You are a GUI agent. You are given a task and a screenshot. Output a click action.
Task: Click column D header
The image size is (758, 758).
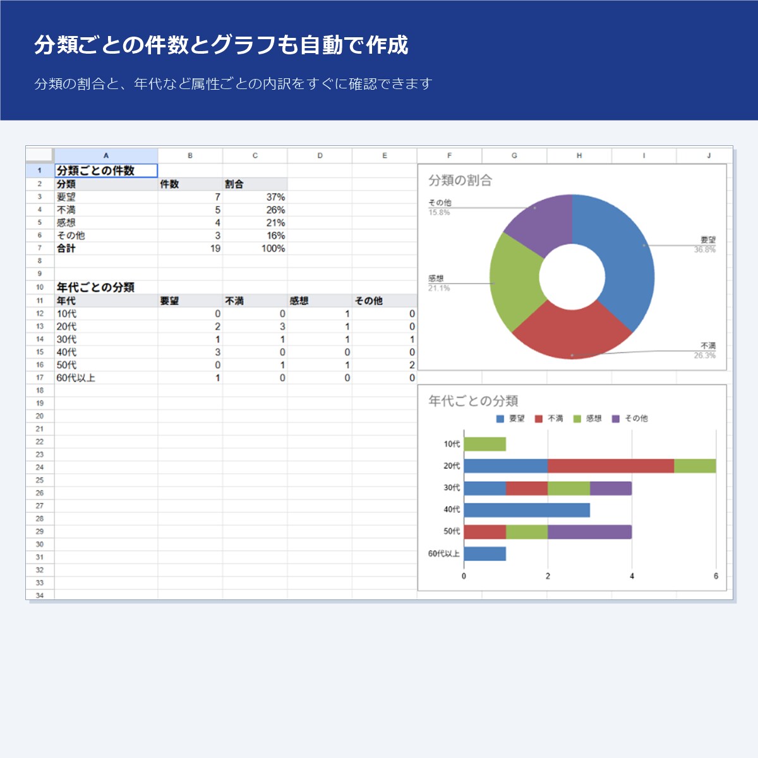pyautogui.click(x=320, y=155)
